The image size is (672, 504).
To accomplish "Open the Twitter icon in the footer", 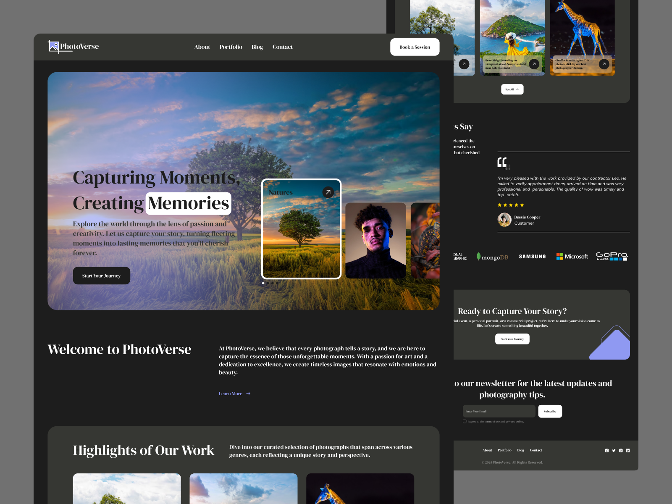I will pyautogui.click(x=614, y=450).
